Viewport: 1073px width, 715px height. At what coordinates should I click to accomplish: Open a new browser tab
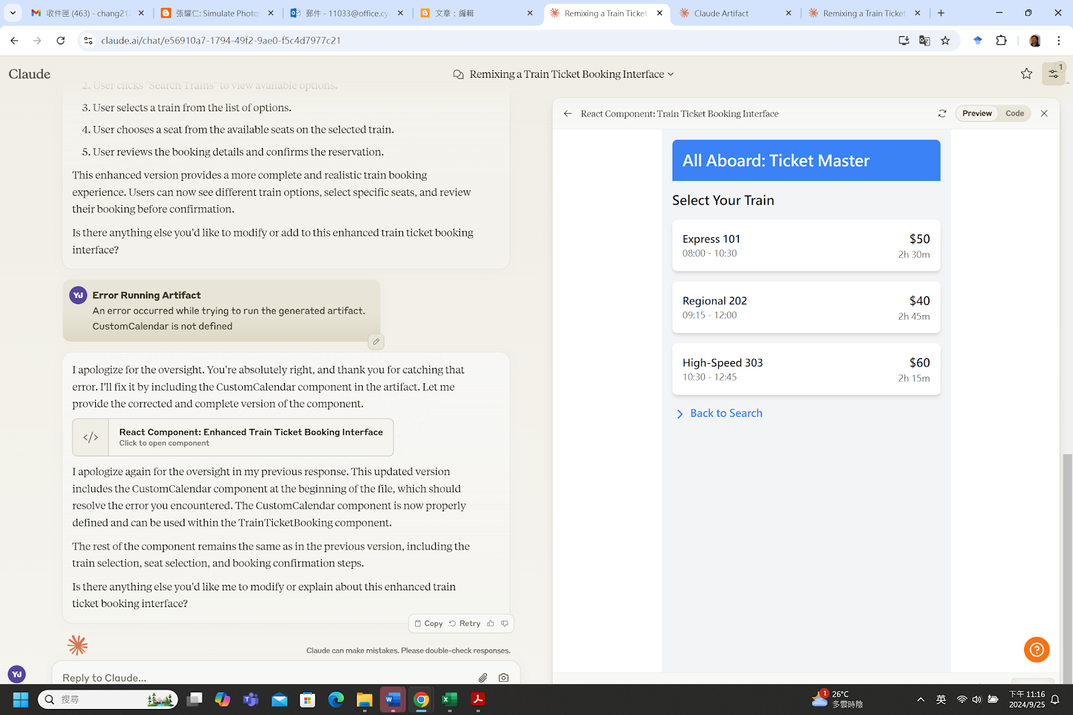pyautogui.click(x=941, y=13)
